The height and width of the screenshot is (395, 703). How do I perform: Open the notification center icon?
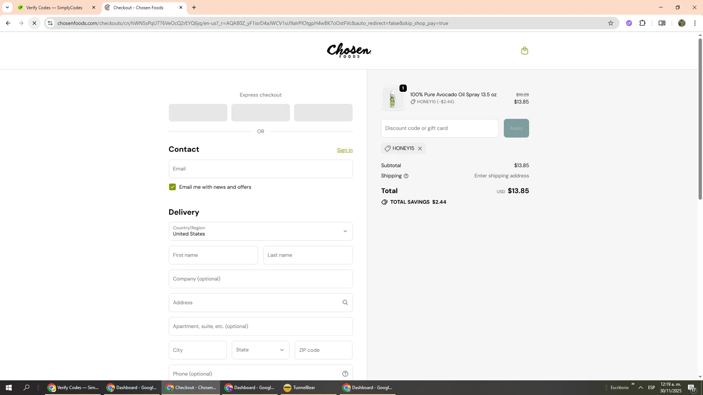(692, 388)
